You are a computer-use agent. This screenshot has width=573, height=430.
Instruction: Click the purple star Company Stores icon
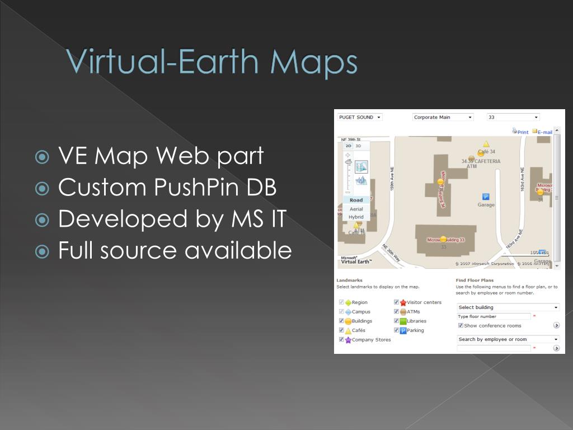point(348,340)
